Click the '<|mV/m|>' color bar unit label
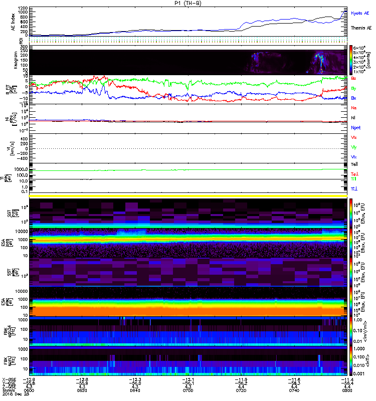Viewport: 376px width, 401px height. [365, 331]
